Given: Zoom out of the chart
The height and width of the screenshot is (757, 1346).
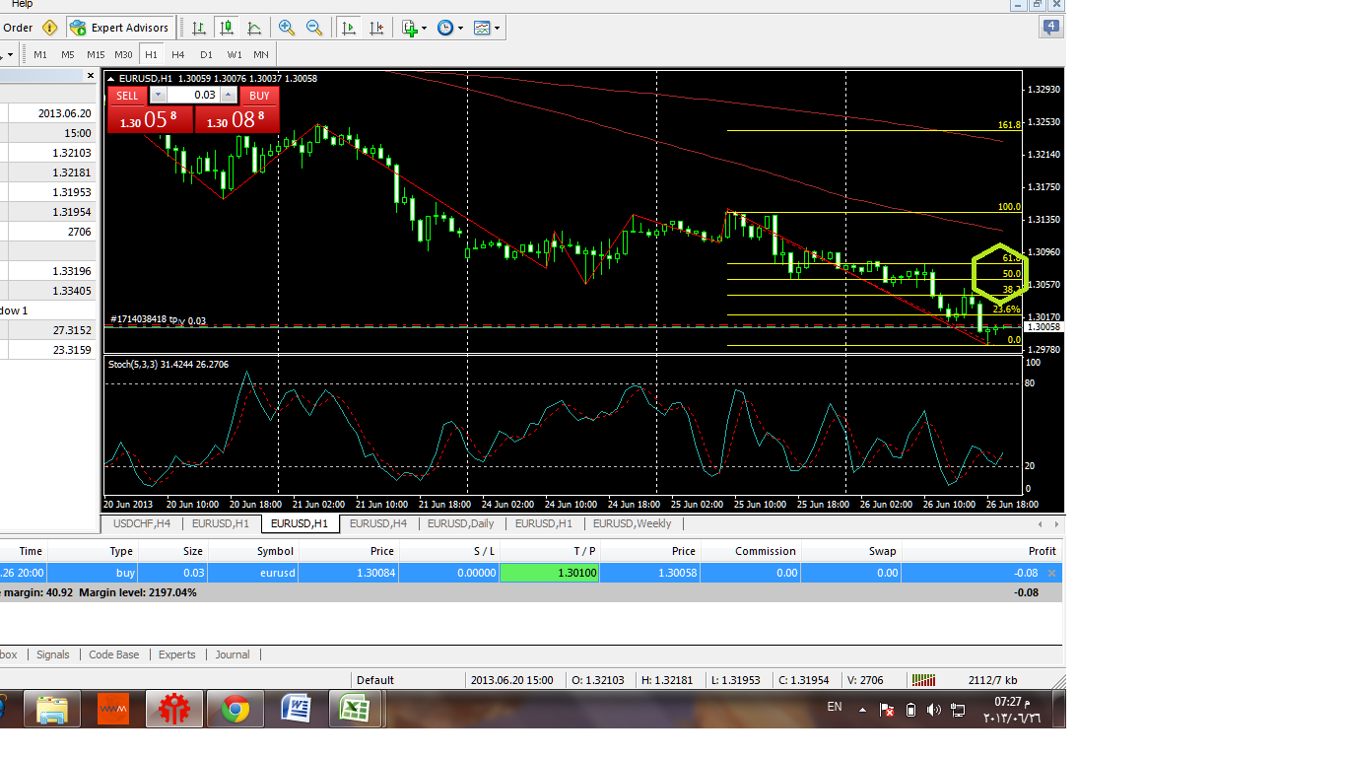Looking at the screenshot, I should (x=314, y=28).
